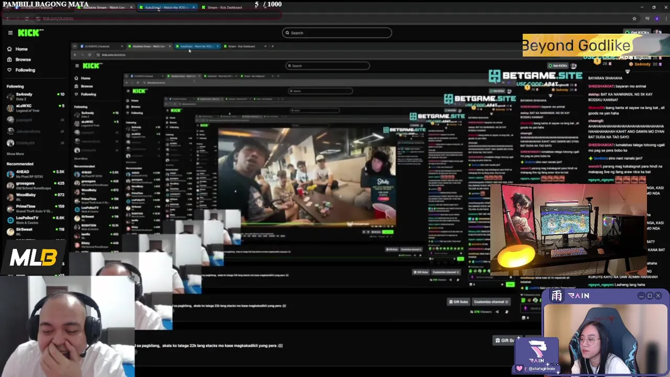
Task: Click the Search field in nested Kick window
Action: pyautogui.click(x=328, y=65)
